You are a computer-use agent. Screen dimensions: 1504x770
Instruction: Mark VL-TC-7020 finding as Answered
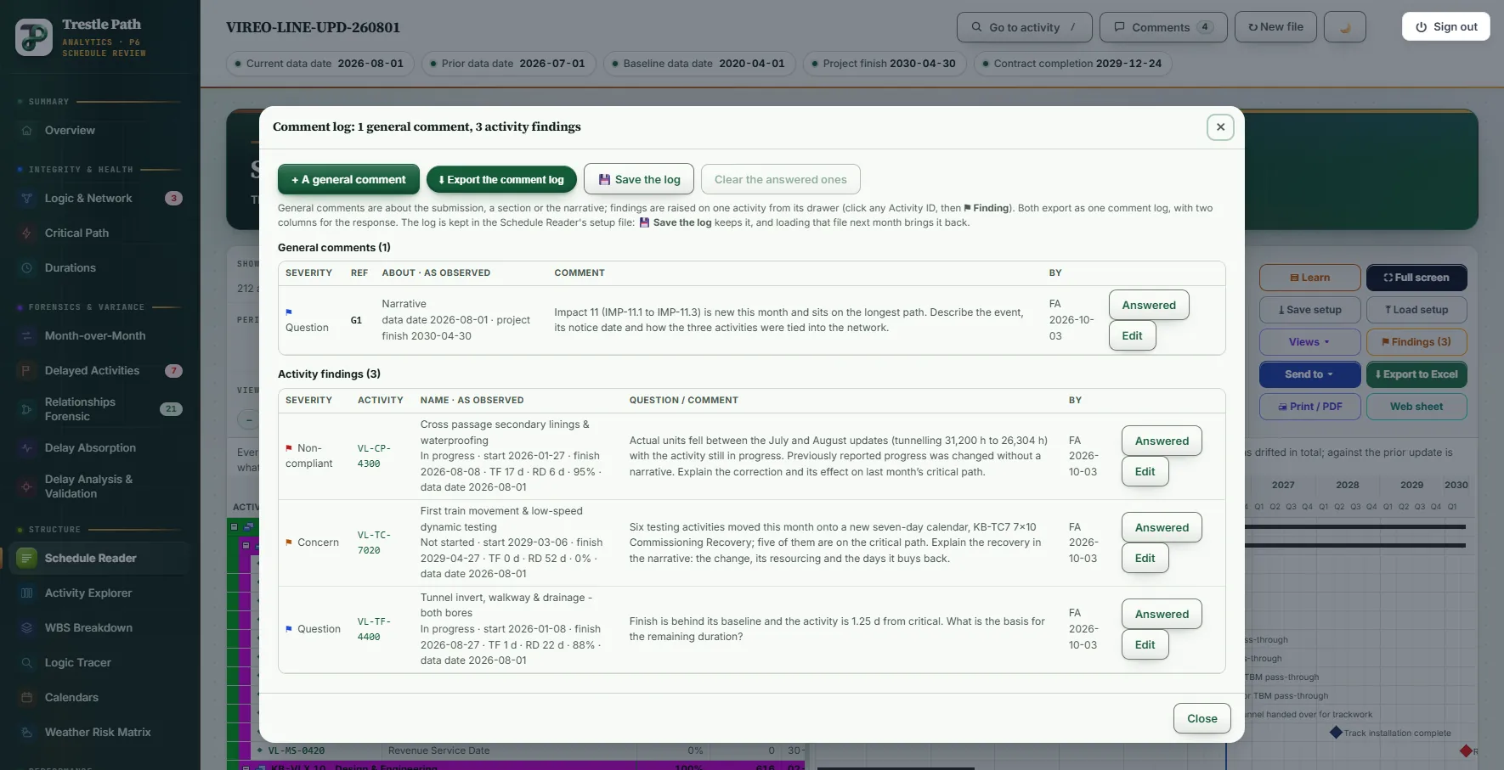tap(1162, 528)
